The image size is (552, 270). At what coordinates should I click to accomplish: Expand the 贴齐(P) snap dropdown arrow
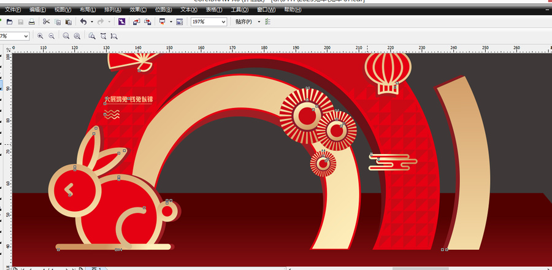pyautogui.click(x=259, y=22)
